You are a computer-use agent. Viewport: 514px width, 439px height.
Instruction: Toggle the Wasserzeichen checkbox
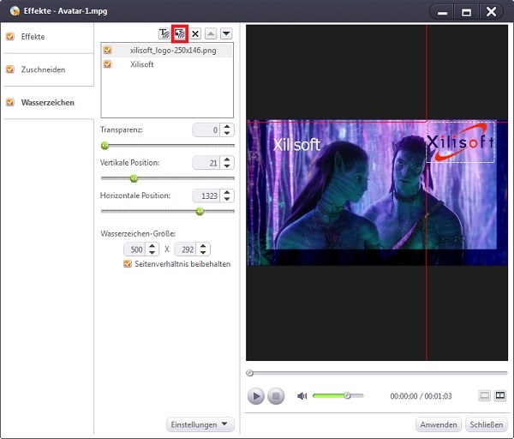coord(10,102)
